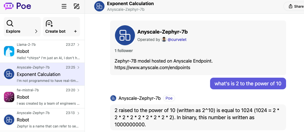
Task: Click the Poe badge next to reply
Action: coord(169,98)
